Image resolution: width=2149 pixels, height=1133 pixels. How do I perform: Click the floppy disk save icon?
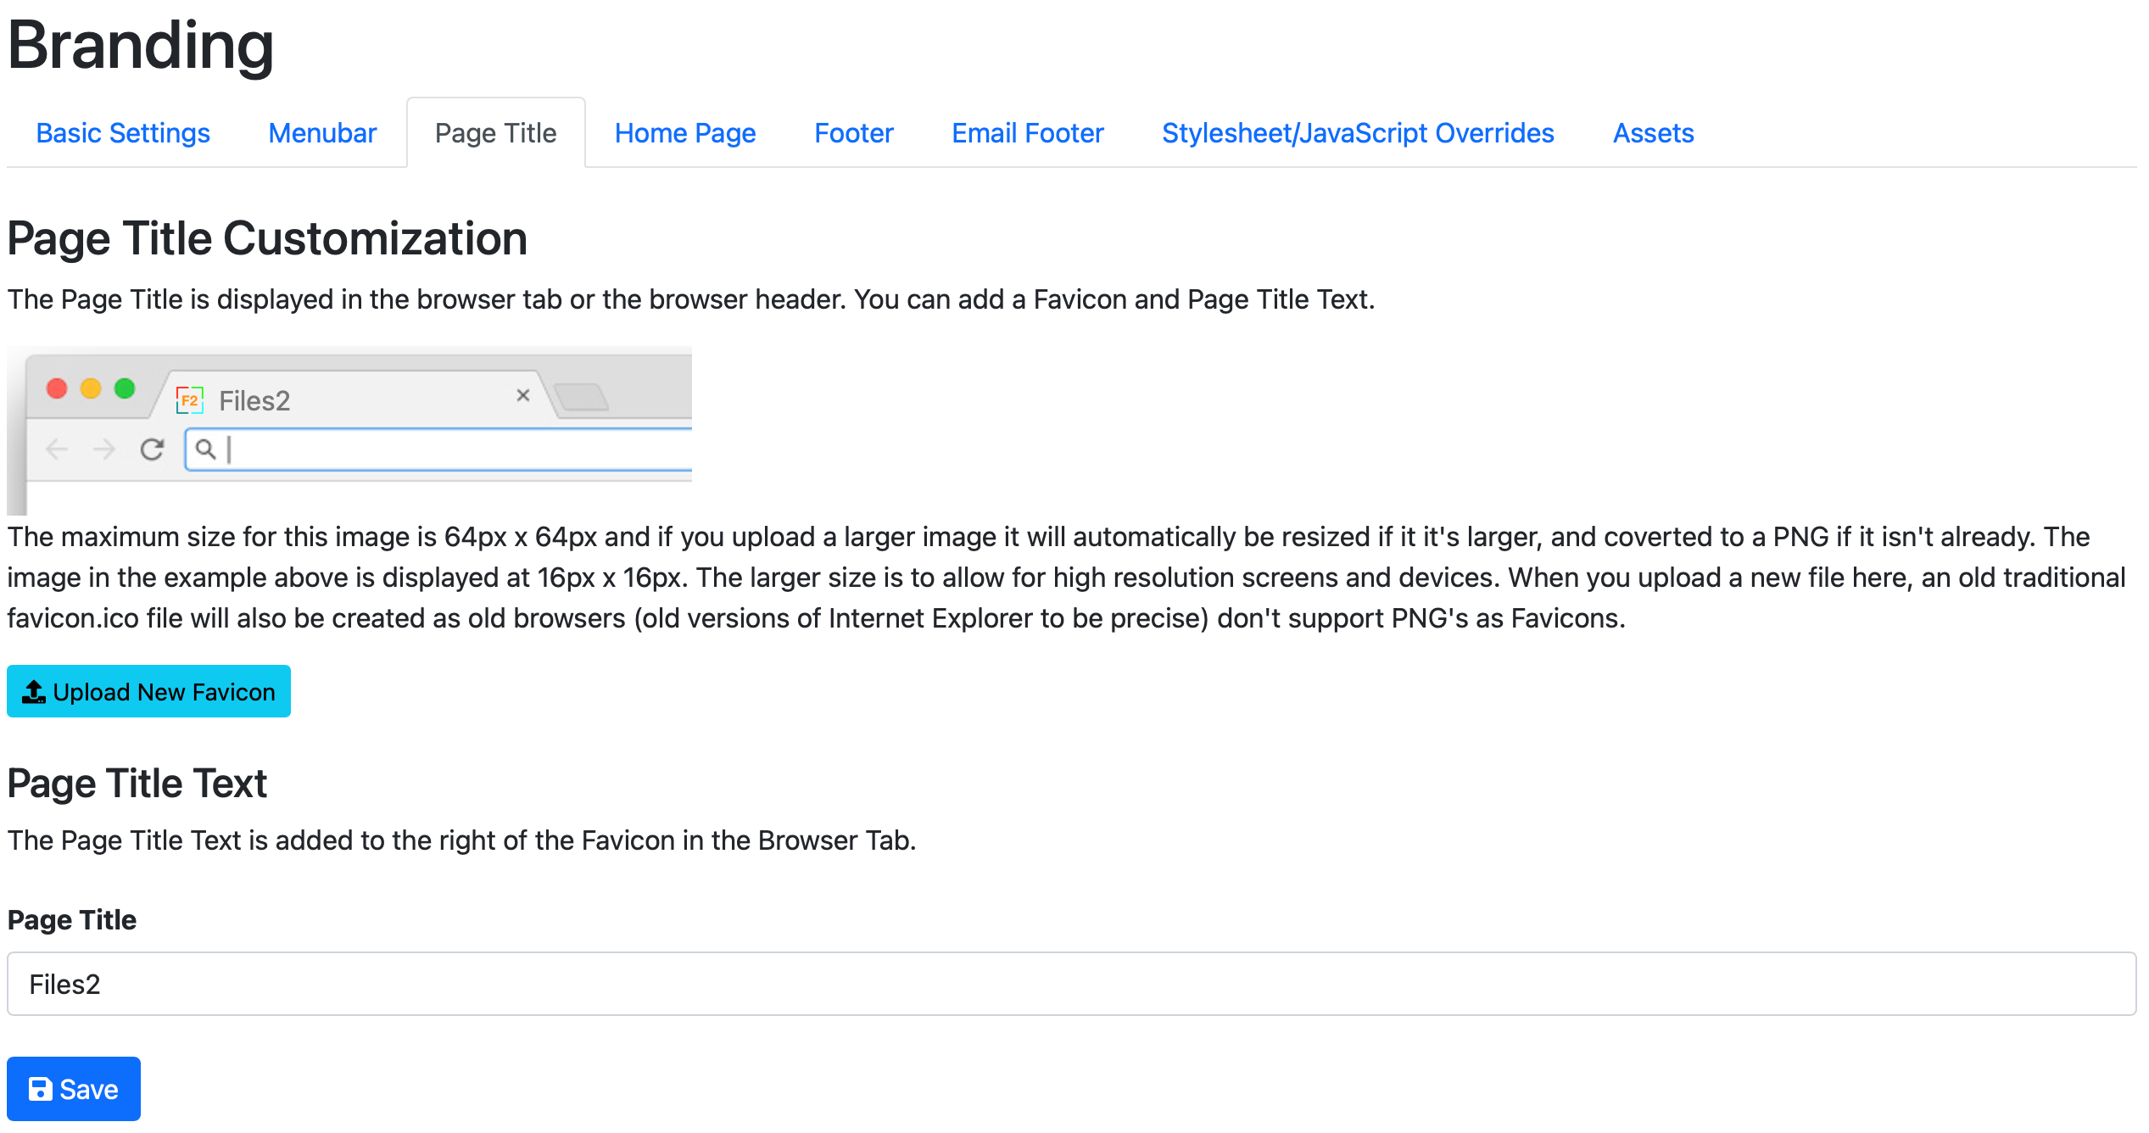(x=40, y=1089)
